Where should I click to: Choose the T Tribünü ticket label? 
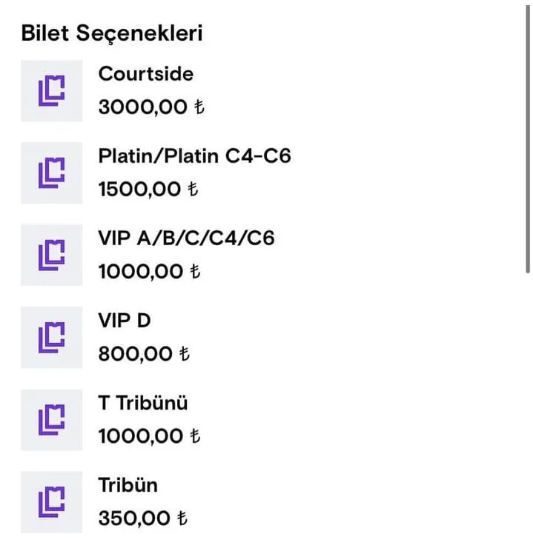[143, 403]
